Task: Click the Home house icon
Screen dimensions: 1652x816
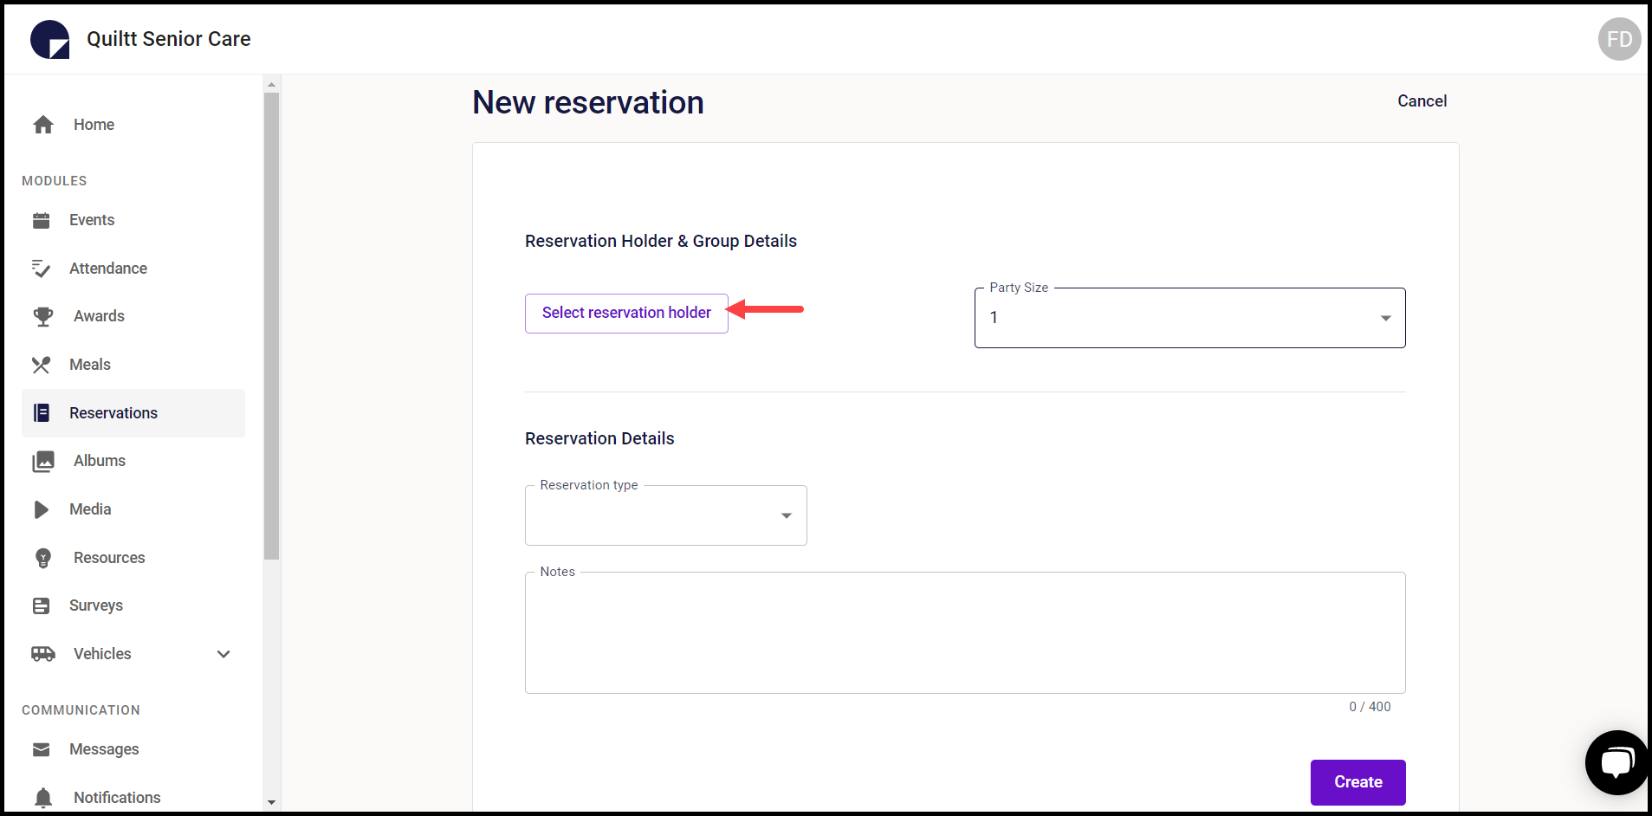Action: tap(43, 125)
